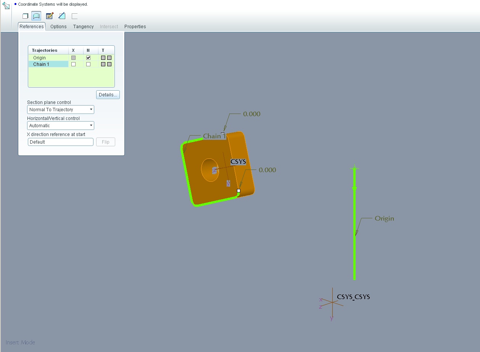This screenshot has height=352, width=480.
Task: Click the circular hole in the orange part
Action: pos(210,170)
